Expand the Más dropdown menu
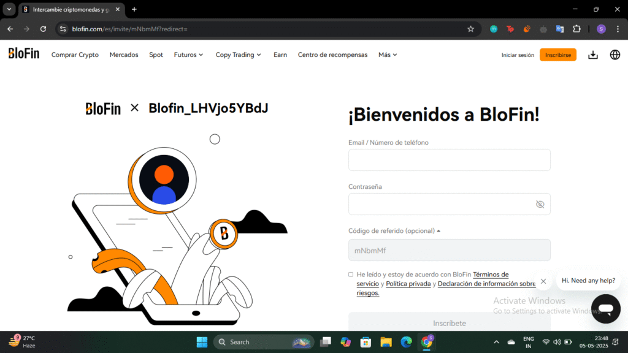Viewport: 628px width, 353px height. pos(388,55)
